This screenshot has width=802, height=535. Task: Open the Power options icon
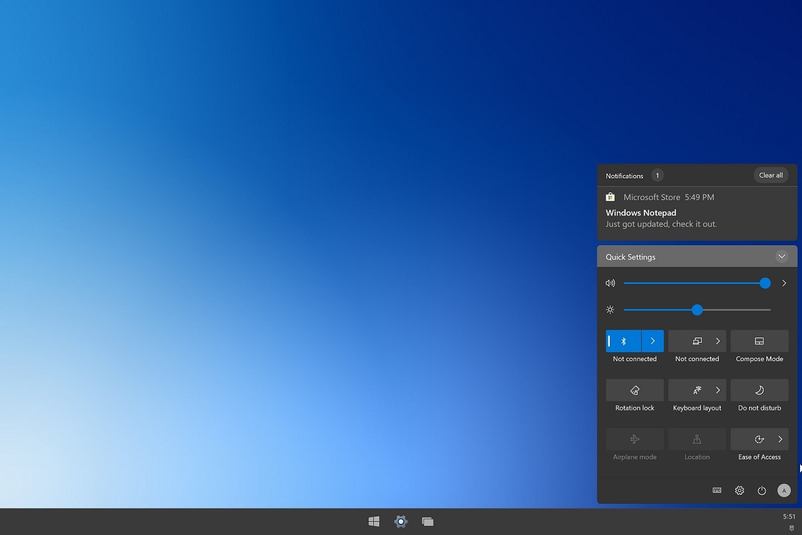tap(762, 490)
